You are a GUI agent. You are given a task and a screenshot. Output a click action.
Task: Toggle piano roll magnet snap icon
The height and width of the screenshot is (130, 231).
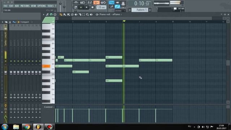point(51,14)
